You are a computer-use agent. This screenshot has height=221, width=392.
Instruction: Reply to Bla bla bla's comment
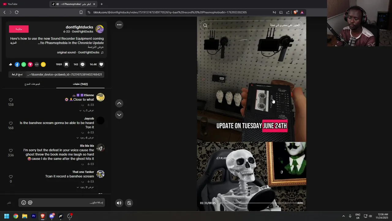[x=82, y=164]
